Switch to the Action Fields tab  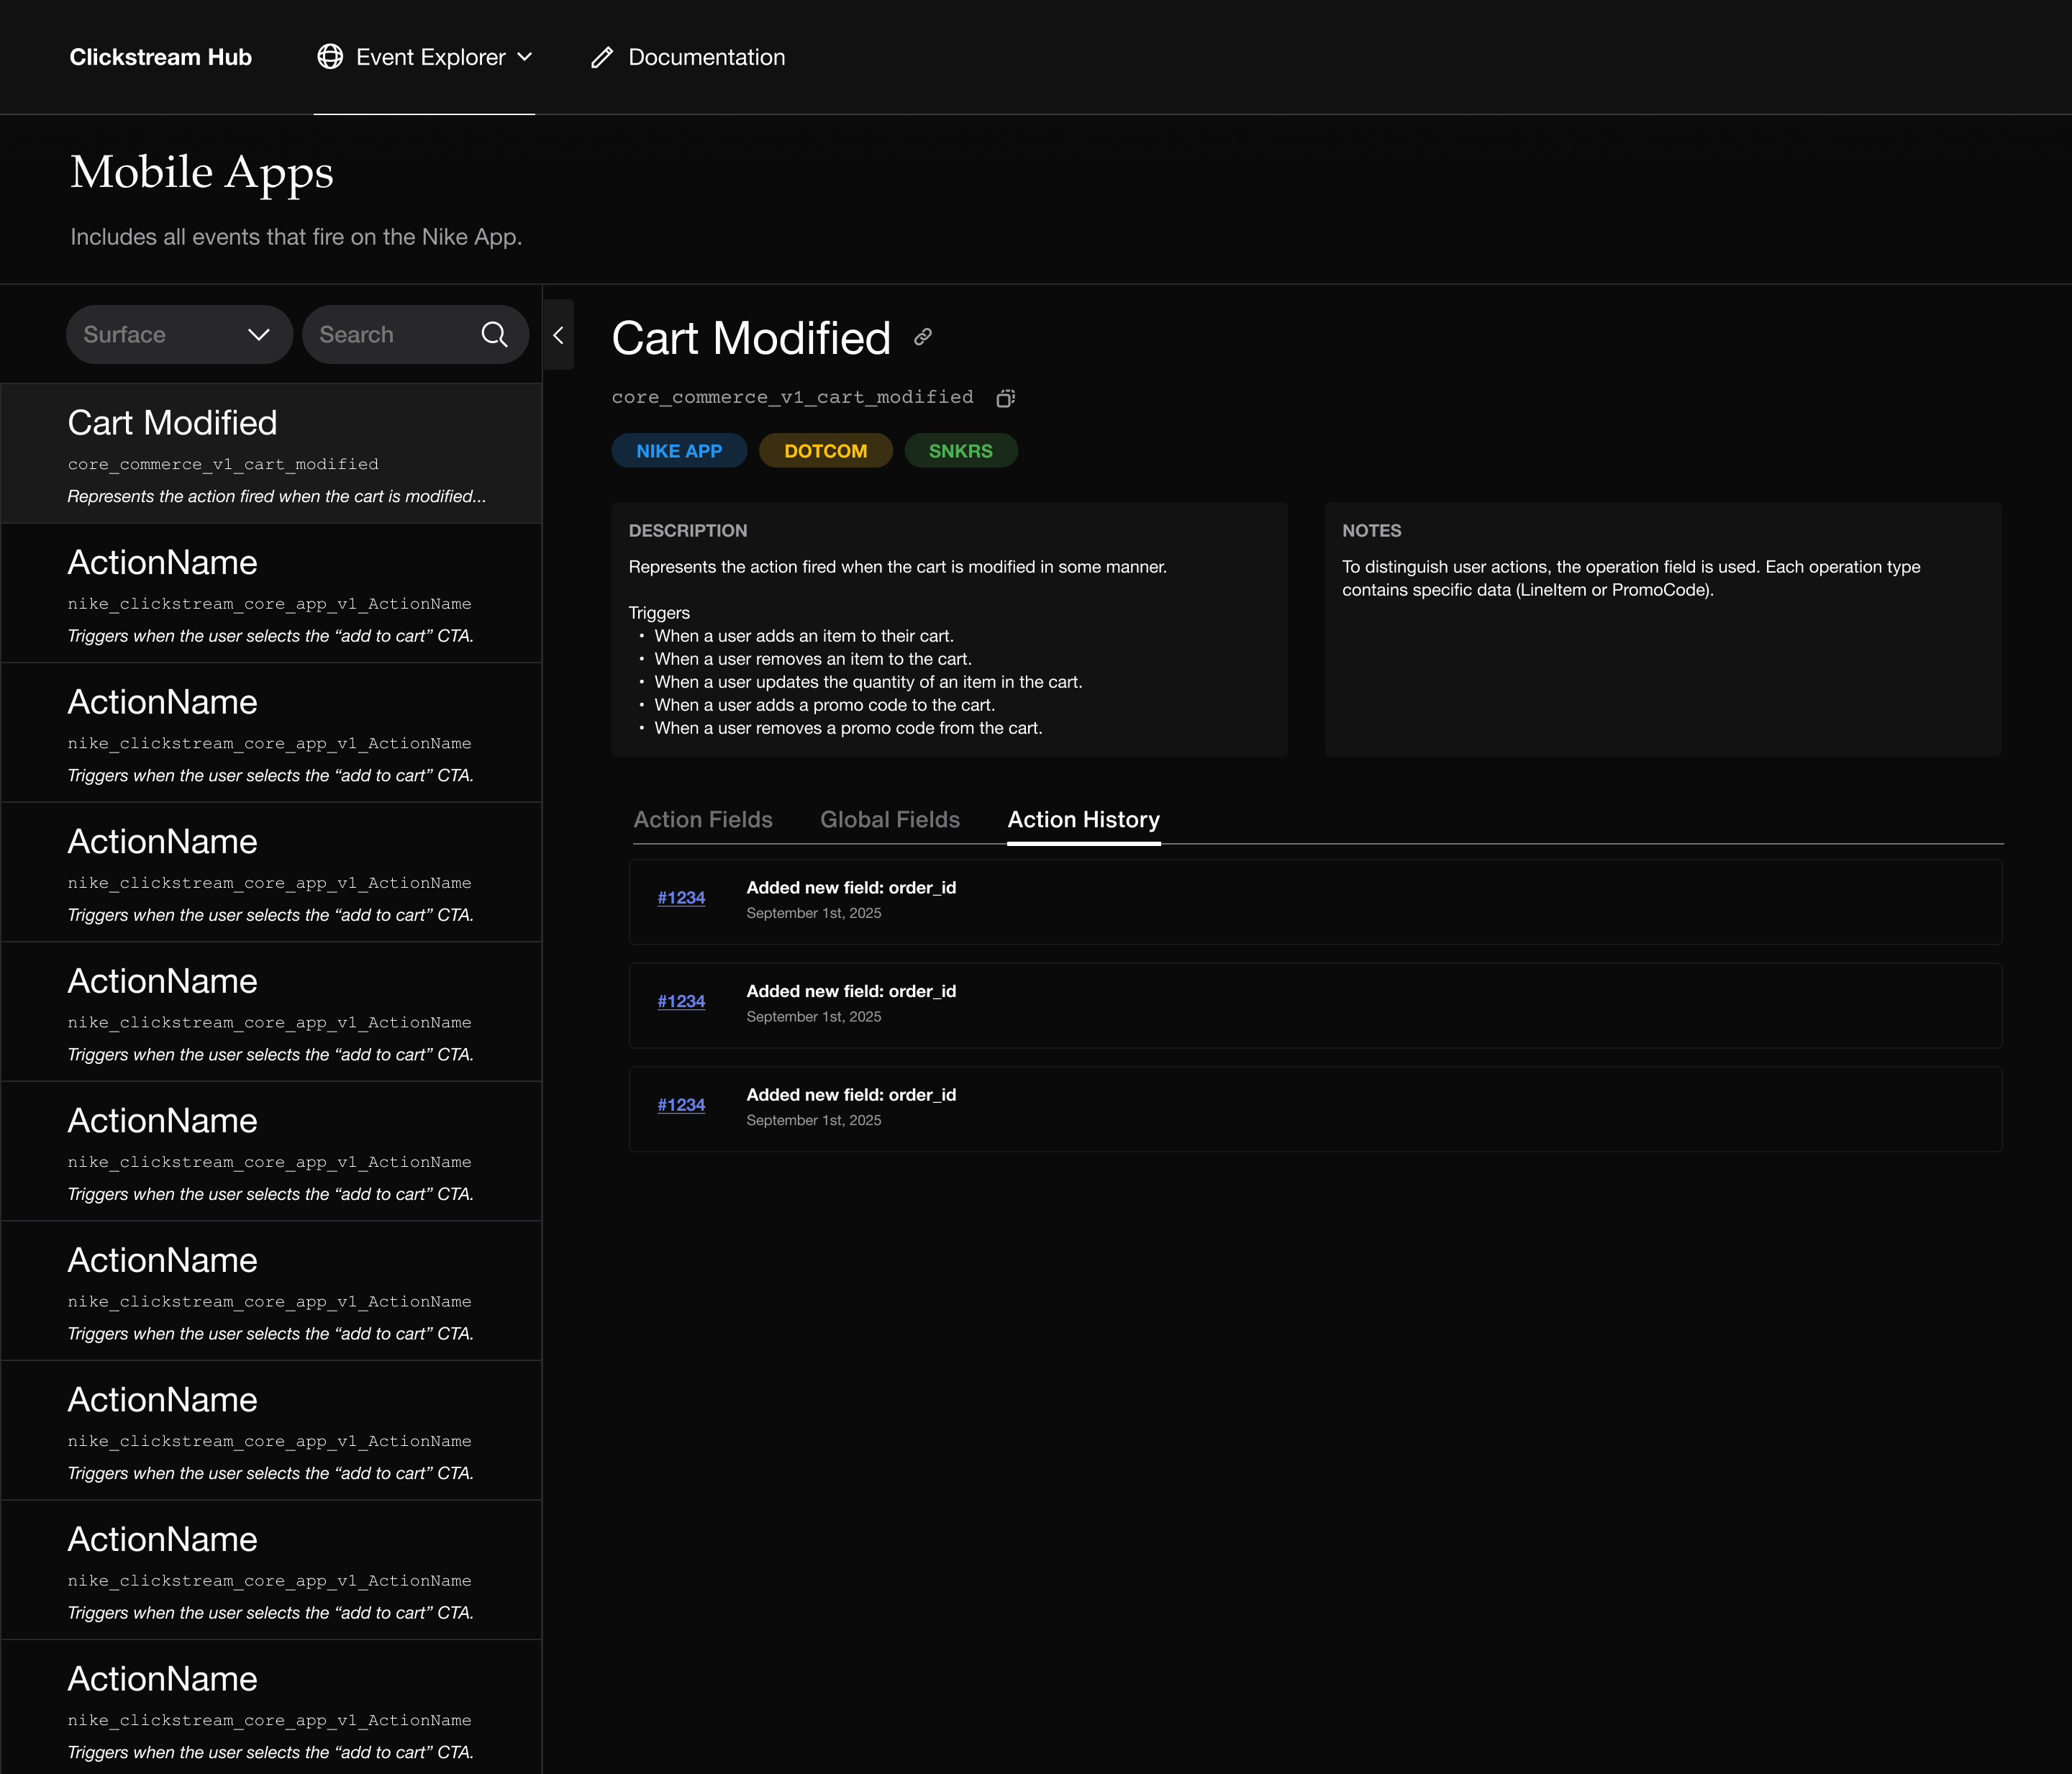tap(703, 819)
